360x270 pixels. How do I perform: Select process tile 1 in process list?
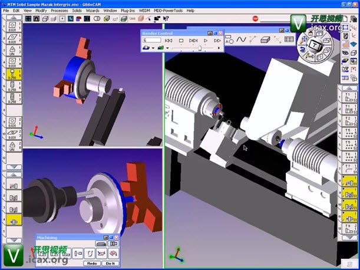14,184
